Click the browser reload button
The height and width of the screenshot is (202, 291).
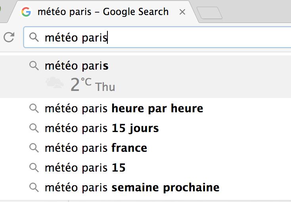(x=9, y=37)
